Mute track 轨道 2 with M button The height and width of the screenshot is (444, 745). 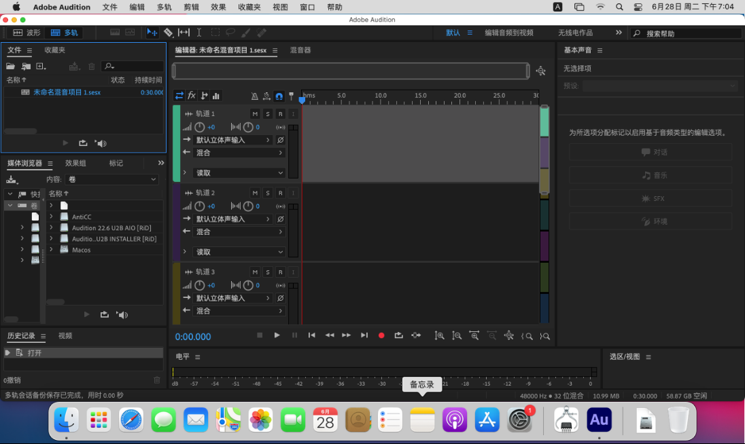tap(255, 193)
